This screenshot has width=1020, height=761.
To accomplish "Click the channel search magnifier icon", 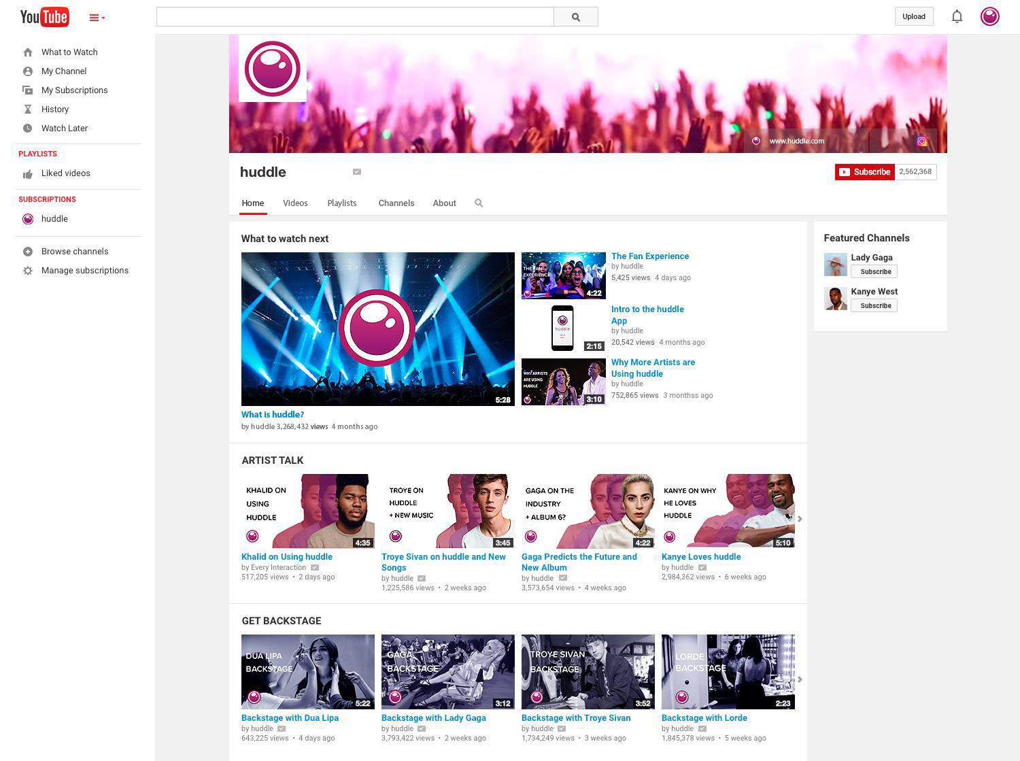I will [479, 203].
